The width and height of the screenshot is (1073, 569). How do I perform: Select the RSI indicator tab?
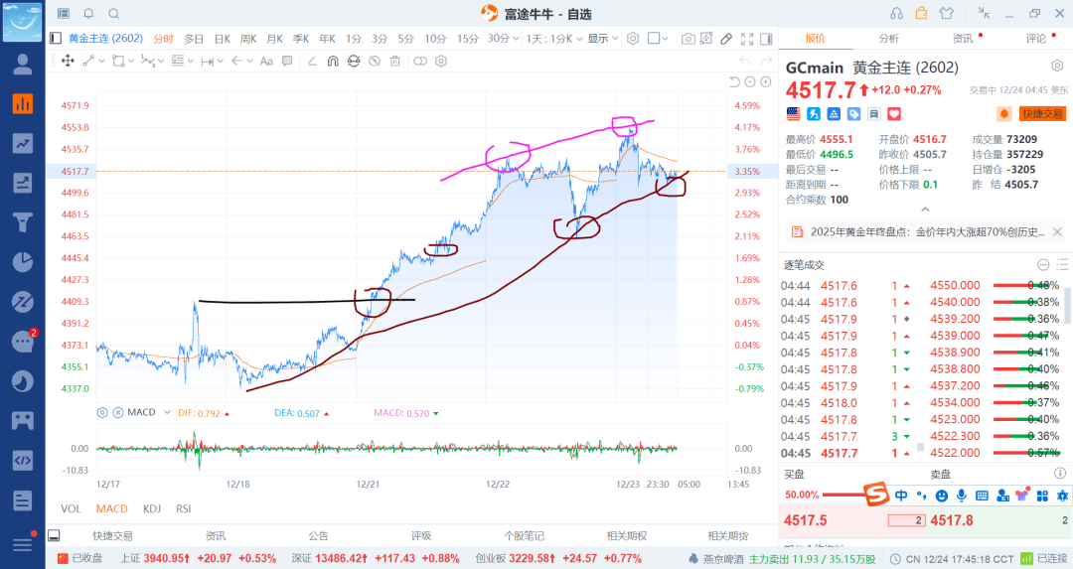184,508
